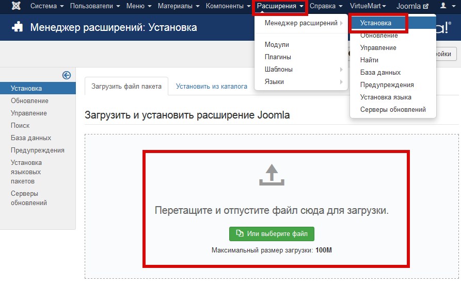Click the puzzle piece icon beside page title
The image size is (461, 287).
click(x=18, y=27)
